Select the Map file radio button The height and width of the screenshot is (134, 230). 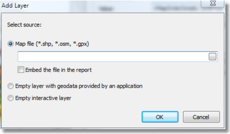coord(11,44)
